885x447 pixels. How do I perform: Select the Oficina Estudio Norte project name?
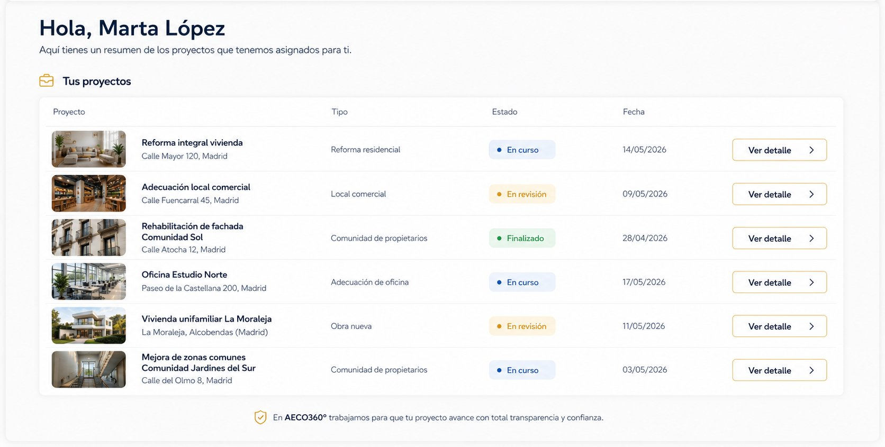(x=184, y=275)
